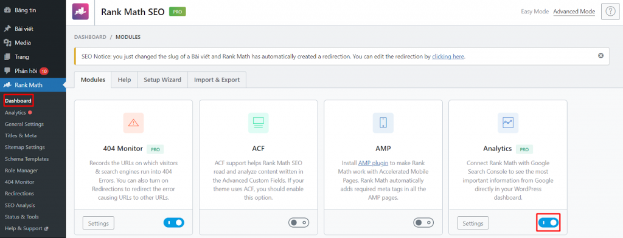Open Role Manager submenu item
The image size is (623, 238).
(x=21, y=171)
